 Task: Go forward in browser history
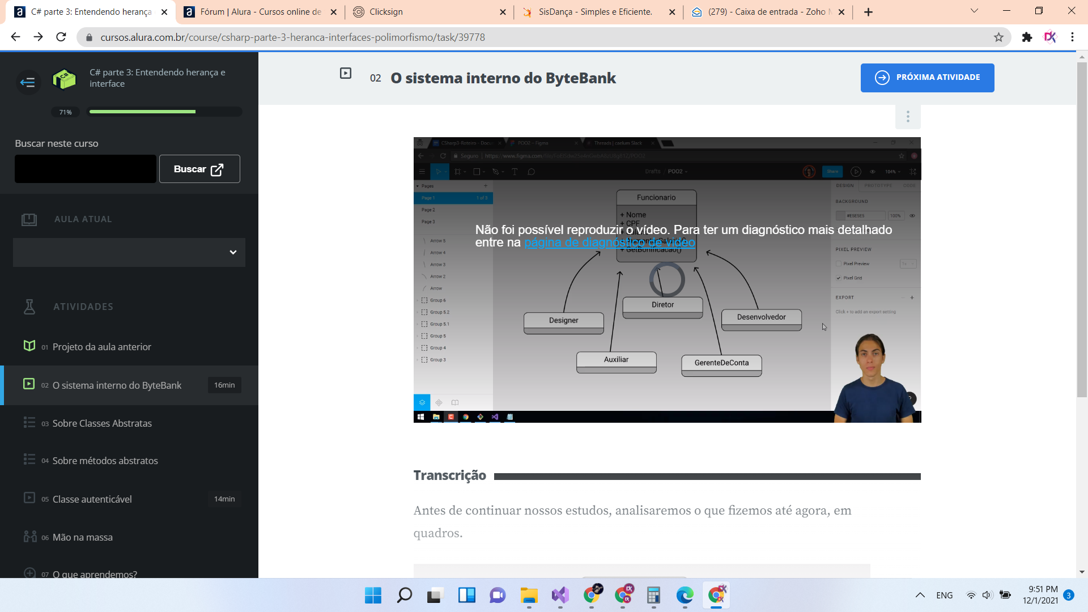click(38, 37)
